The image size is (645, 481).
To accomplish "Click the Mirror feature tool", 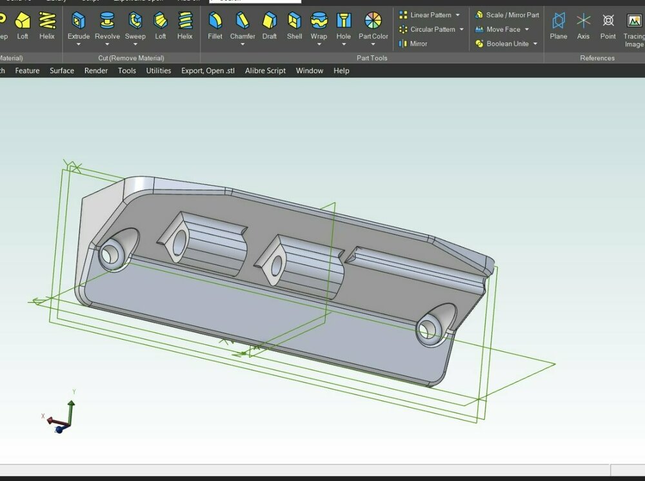I will 413,44.
